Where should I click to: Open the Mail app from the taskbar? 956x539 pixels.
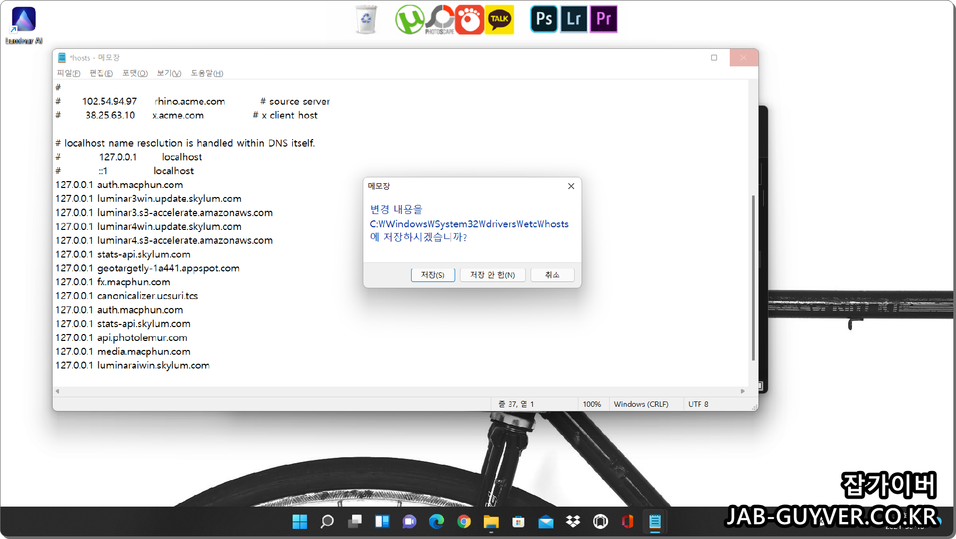coord(546,522)
